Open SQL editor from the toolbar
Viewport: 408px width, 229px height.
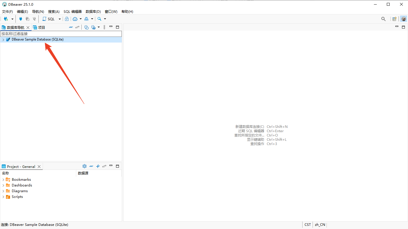click(48, 19)
